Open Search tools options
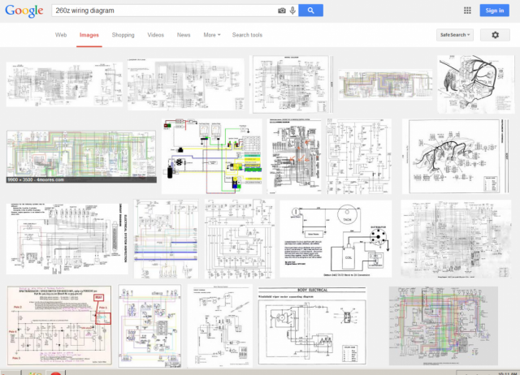 (247, 35)
